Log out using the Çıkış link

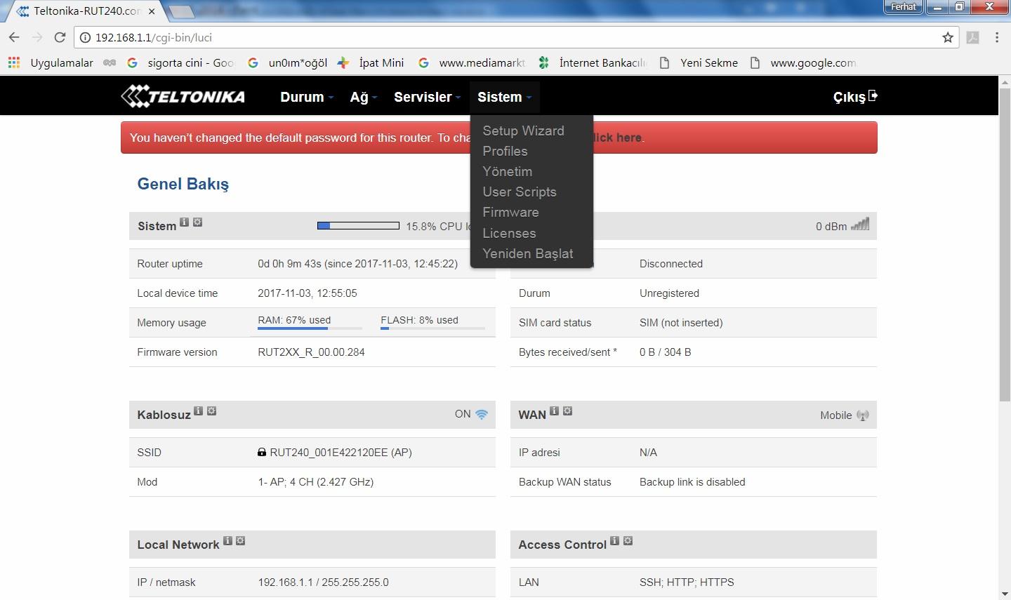(855, 97)
